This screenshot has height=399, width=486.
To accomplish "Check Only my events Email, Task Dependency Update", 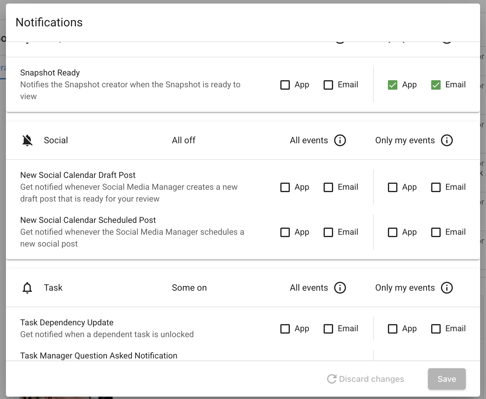I will click(x=436, y=329).
